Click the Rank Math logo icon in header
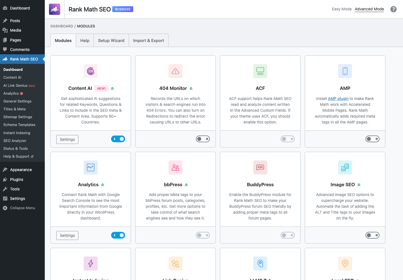The height and width of the screenshot is (280, 403). click(55, 9)
